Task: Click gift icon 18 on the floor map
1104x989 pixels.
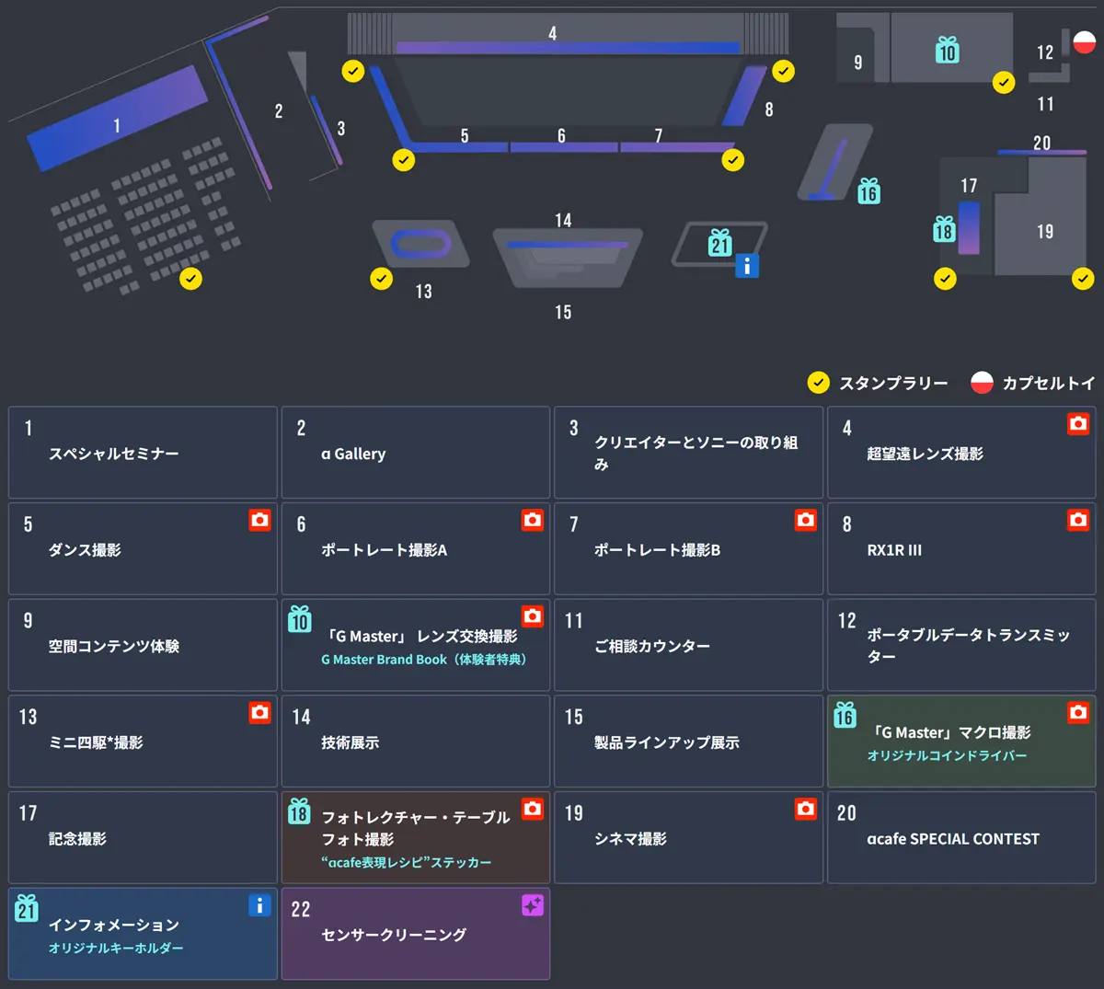Action: pos(944,229)
